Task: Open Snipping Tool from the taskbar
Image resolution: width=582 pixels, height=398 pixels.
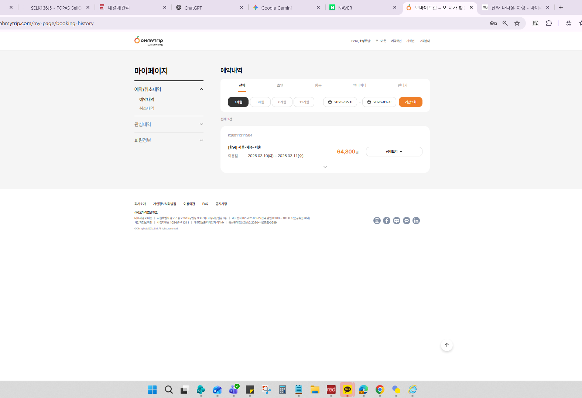Action: (266, 390)
